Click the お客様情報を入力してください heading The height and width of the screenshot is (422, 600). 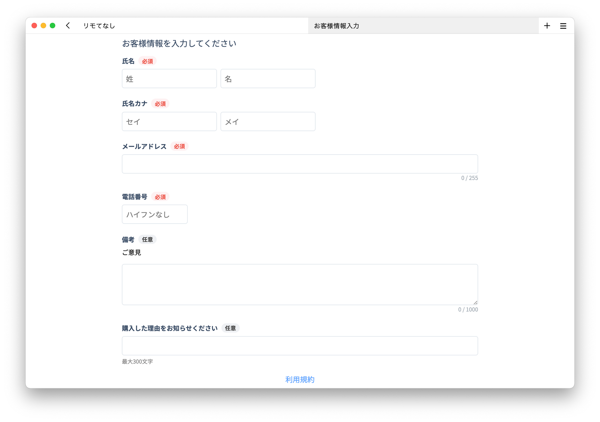coord(179,44)
